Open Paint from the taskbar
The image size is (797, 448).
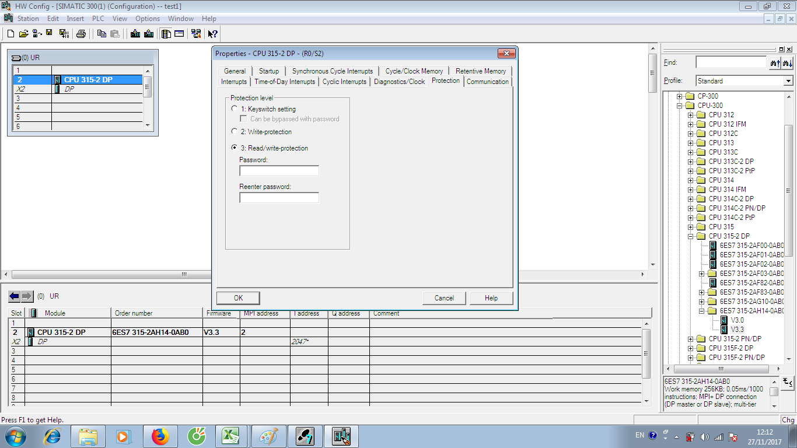(x=269, y=436)
